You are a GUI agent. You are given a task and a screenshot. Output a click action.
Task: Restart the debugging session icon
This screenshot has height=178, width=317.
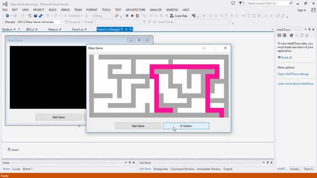point(137,16)
